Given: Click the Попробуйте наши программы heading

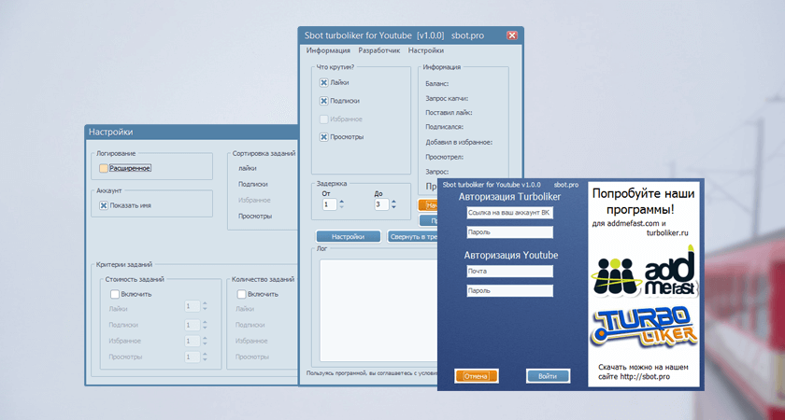Looking at the screenshot, I should (643, 201).
